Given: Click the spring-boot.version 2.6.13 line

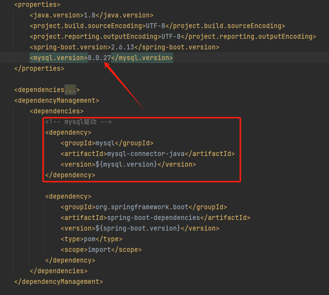Looking at the screenshot, I should (125, 47).
